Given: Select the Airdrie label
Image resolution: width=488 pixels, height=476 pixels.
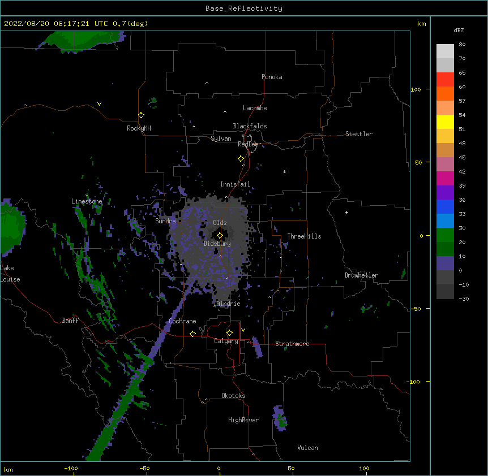Looking at the screenshot, I should 229,304.
